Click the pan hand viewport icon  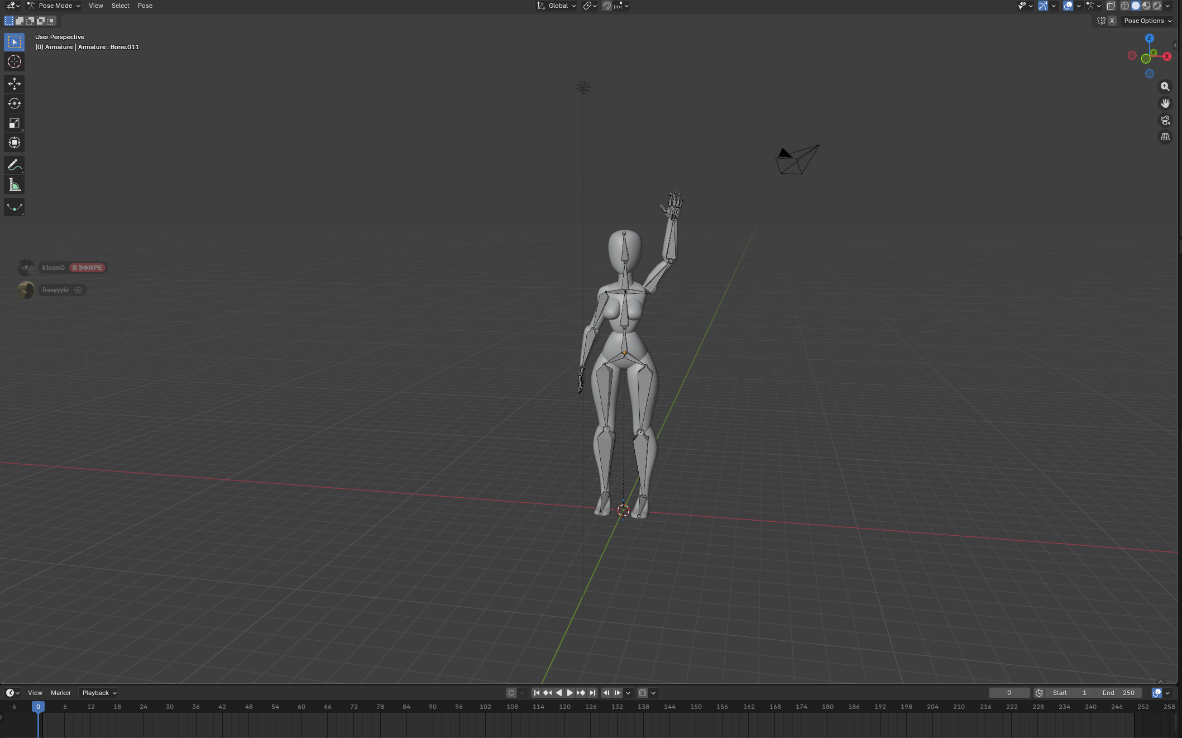pos(1165,103)
